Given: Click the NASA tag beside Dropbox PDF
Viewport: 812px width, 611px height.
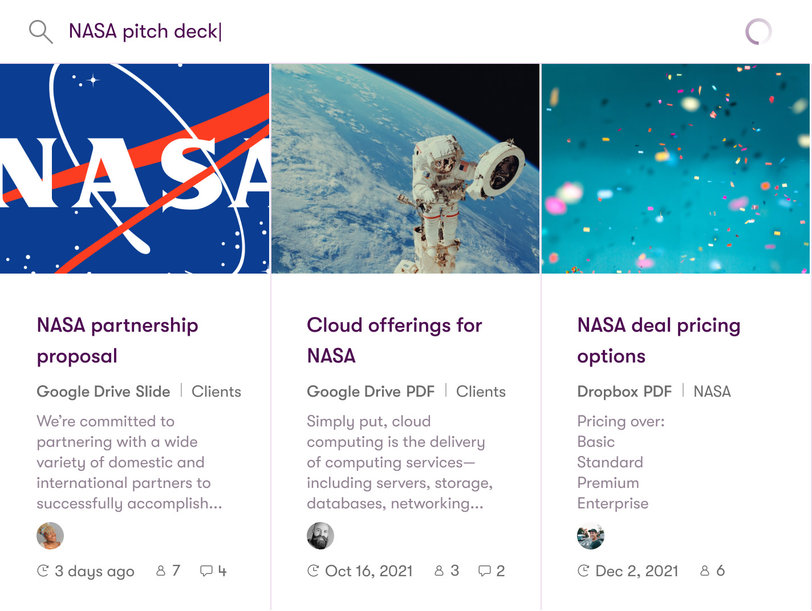Looking at the screenshot, I should 712,392.
